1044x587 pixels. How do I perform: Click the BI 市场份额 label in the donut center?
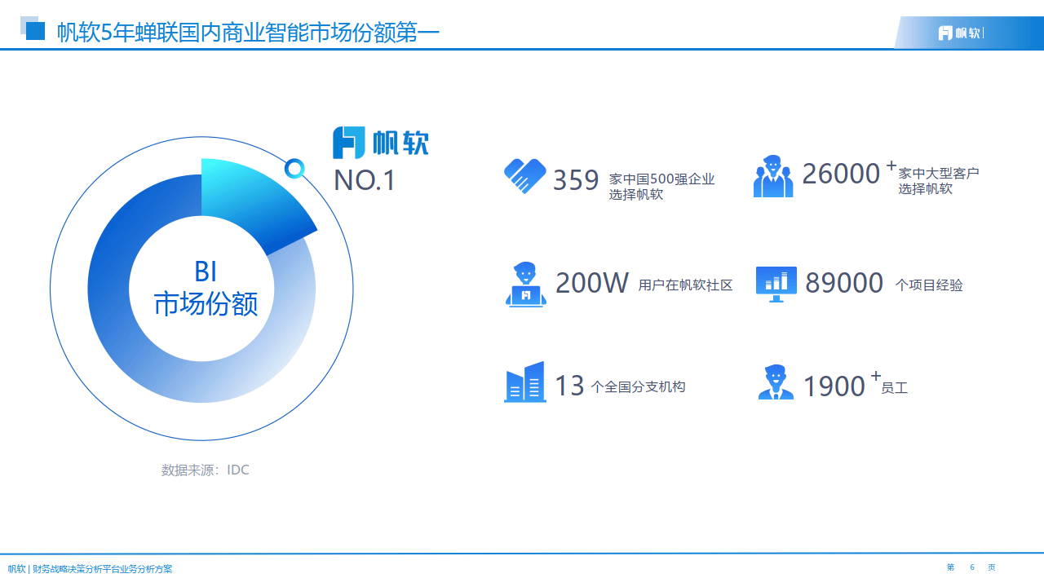point(206,287)
